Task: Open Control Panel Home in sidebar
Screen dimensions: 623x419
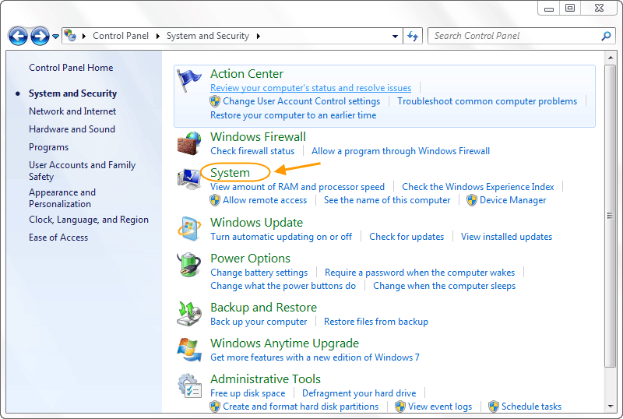Action: [x=71, y=68]
